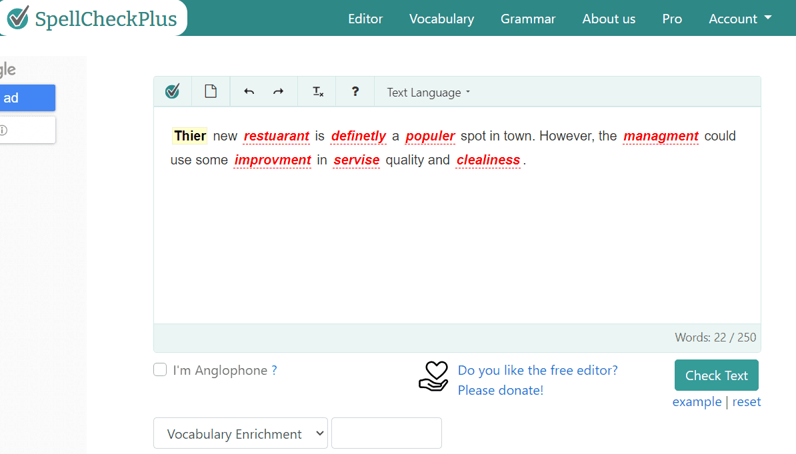Clear text formatting with the Tx icon
Image resolution: width=796 pixels, height=454 pixels.
click(317, 91)
